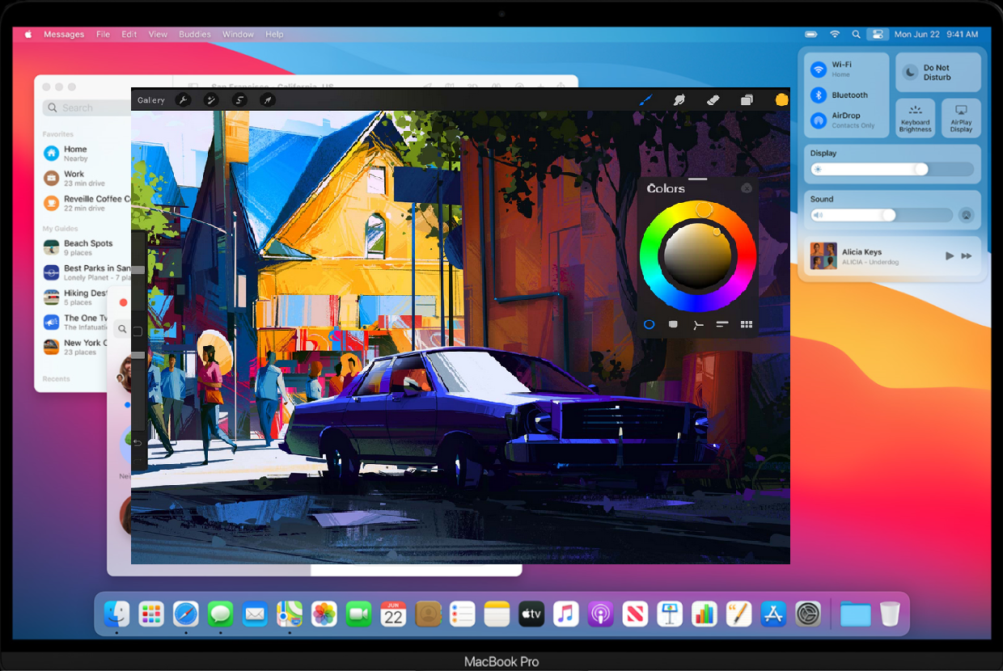Switch to the Classic color picker tab

672,324
